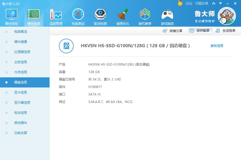Open the 驱动检测 driver detection tool
241x160 pixels.
[x=100, y=16]
